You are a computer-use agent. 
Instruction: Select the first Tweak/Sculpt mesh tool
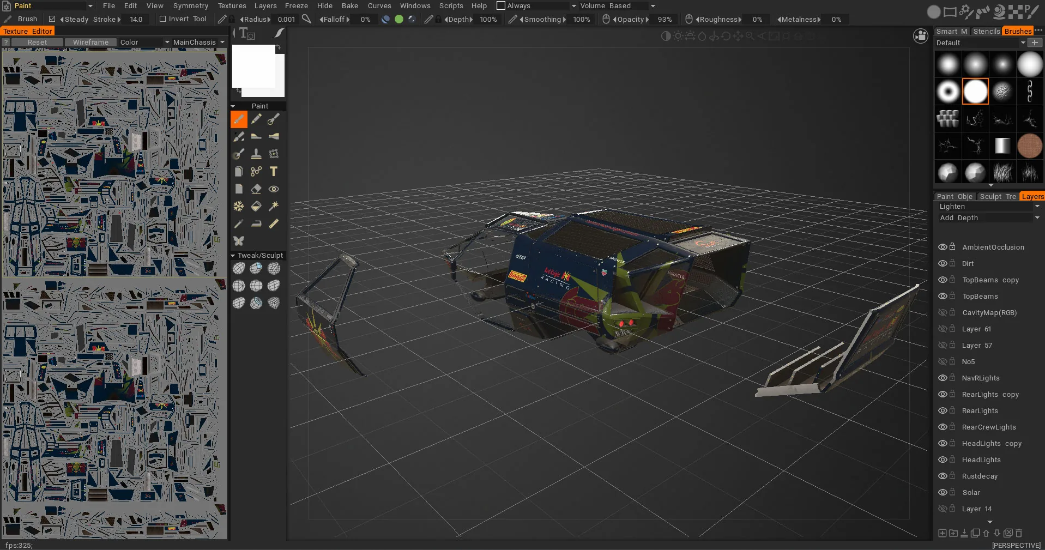239,268
